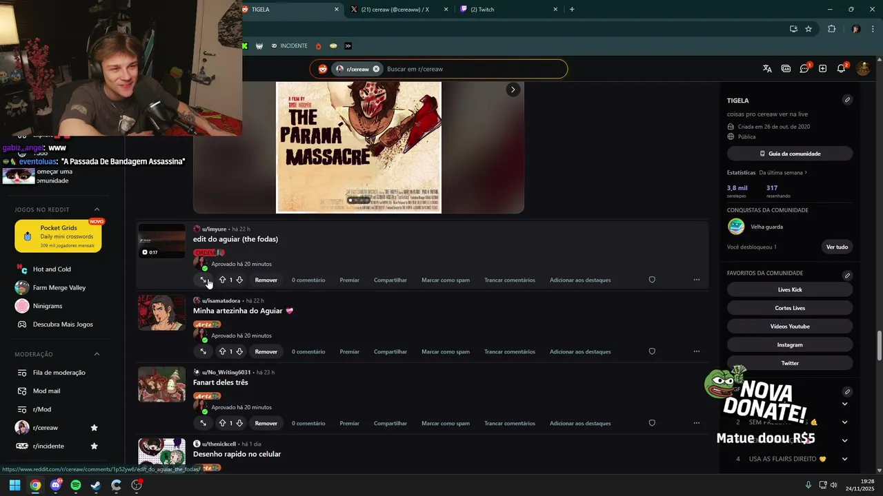Open 'Fila de moderação' queue
The image size is (883, 496).
(59, 373)
